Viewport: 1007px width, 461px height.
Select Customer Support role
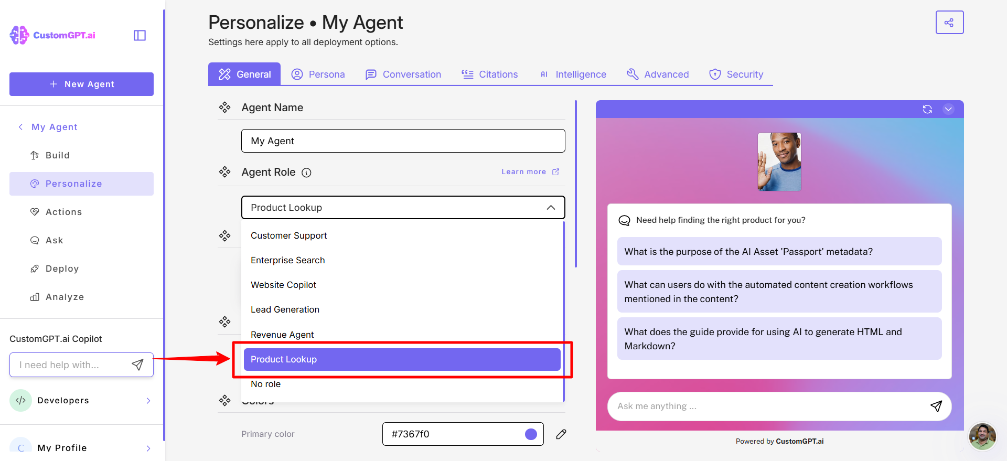click(x=402, y=235)
